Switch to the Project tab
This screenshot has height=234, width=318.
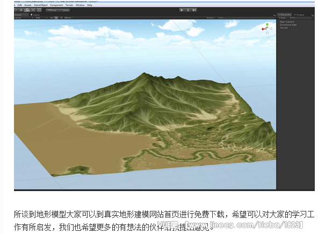(299, 15)
